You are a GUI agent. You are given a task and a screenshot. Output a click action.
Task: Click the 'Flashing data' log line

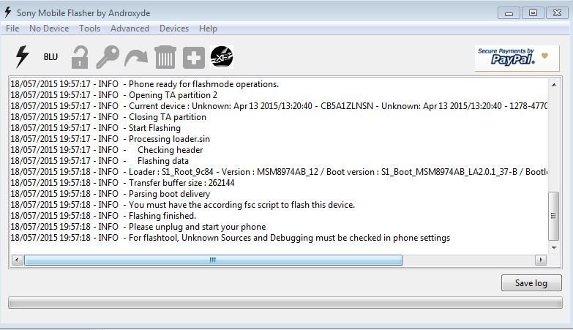click(x=100, y=161)
